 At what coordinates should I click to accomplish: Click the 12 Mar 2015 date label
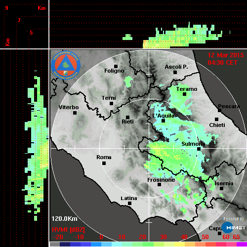tap(225, 55)
